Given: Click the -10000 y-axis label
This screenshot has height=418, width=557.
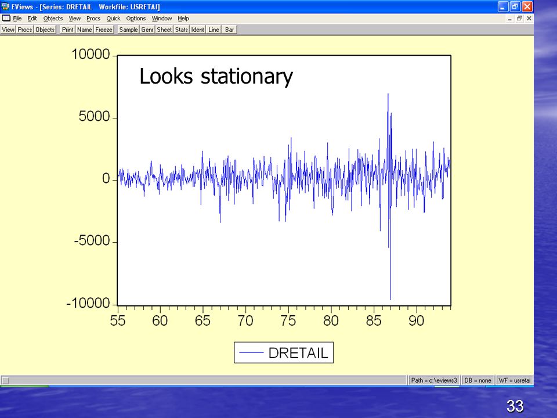Looking at the screenshot, I should pos(88,304).
